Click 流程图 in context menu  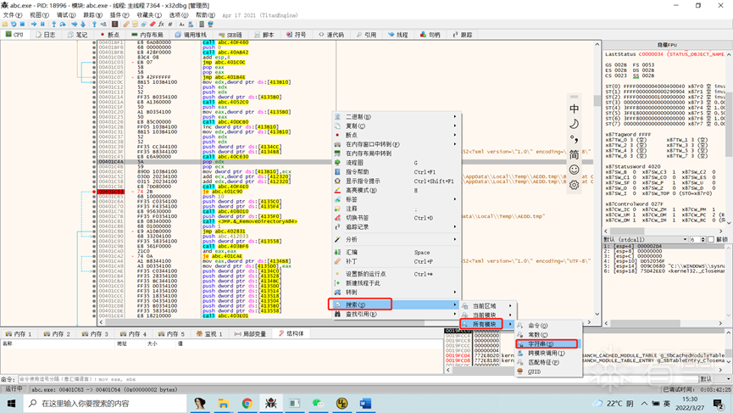point(397,163)
